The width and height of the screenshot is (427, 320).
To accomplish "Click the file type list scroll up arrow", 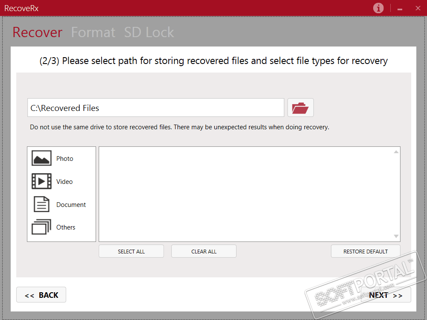I will coord(396,152).
